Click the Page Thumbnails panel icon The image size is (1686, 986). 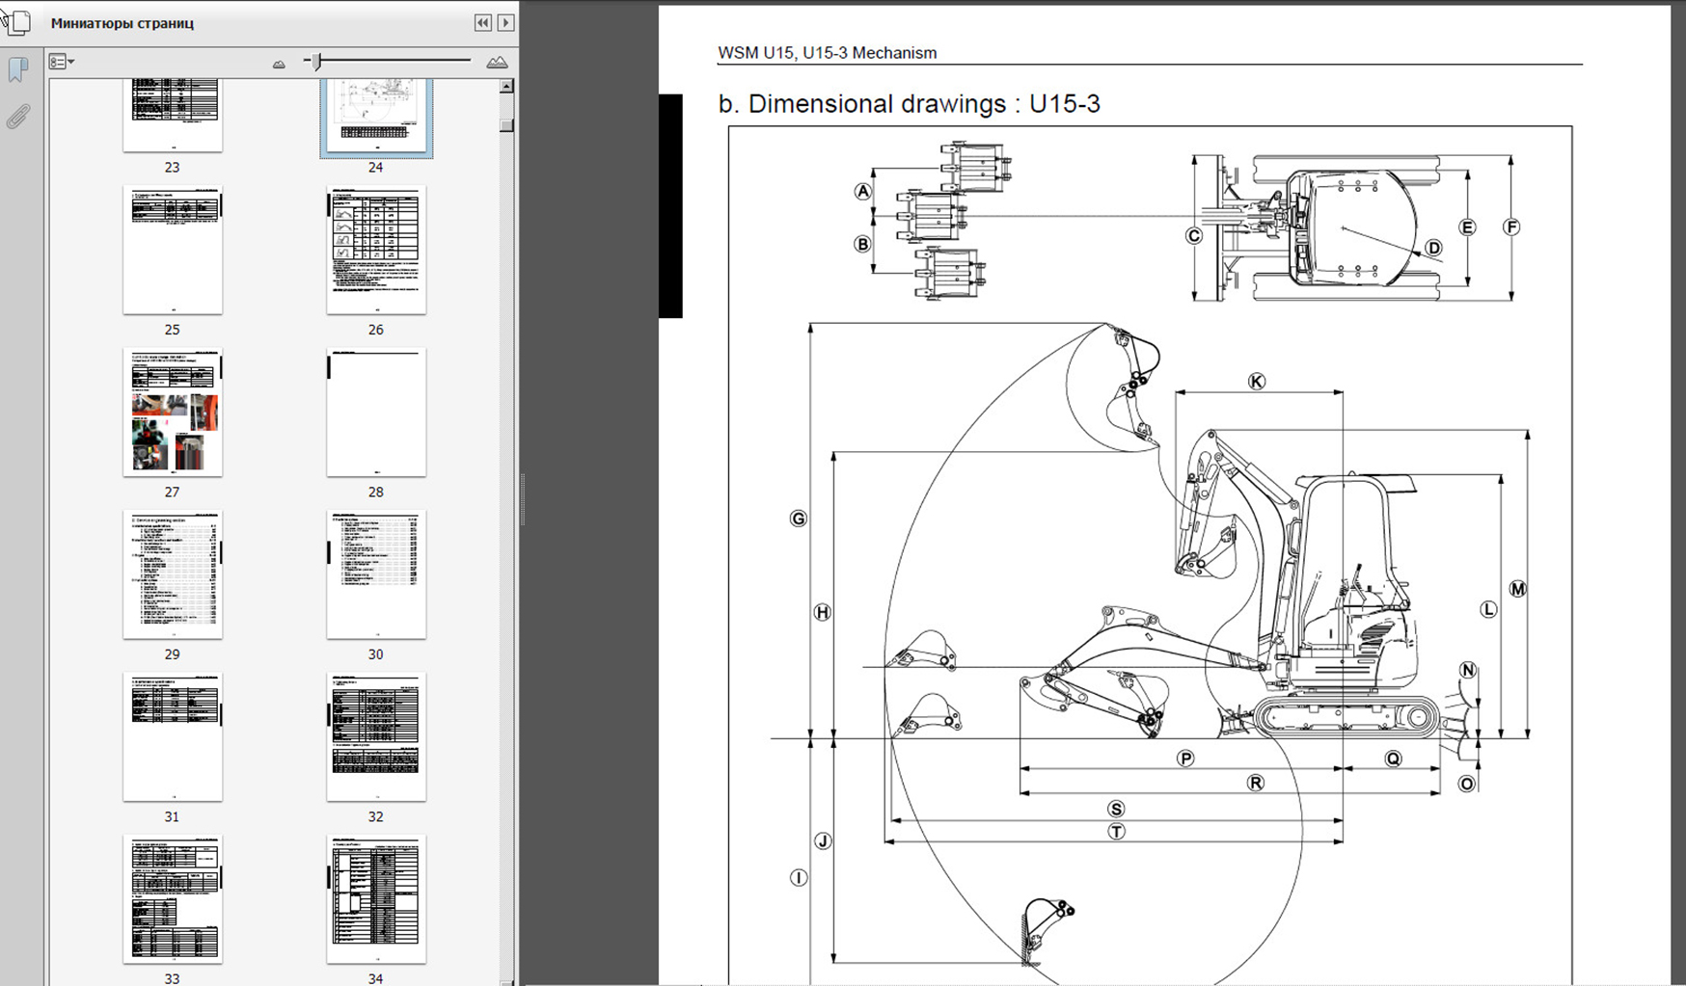[x=15, y=21]
